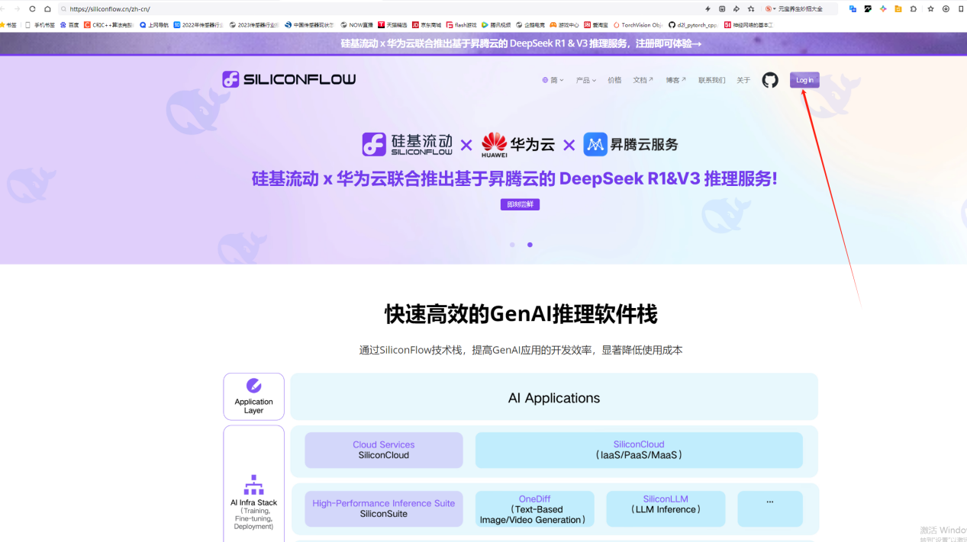Open the TorchVision Obj bookmark
Screen dimensions: 967x542
coord(638,24)
